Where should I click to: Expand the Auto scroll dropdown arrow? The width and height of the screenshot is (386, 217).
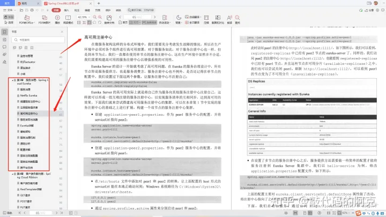[170, 23]
